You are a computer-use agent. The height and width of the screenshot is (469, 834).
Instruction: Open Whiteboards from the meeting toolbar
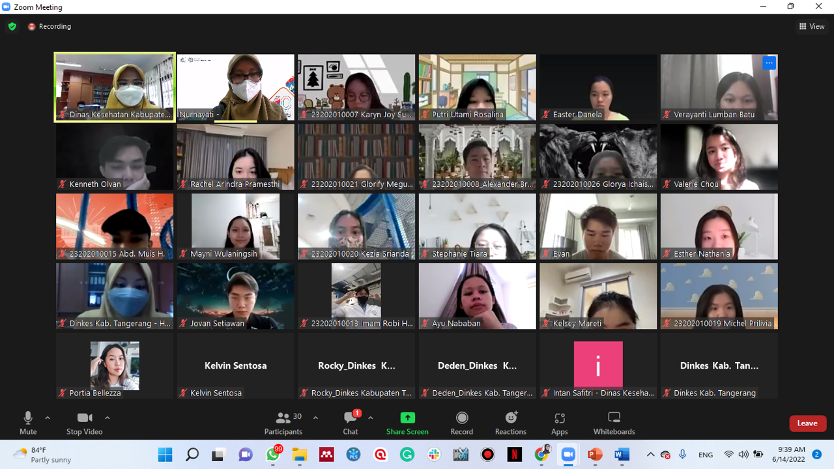click(x=614, y=423)
